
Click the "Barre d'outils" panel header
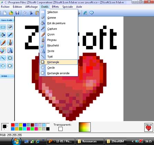pos(7,20)
